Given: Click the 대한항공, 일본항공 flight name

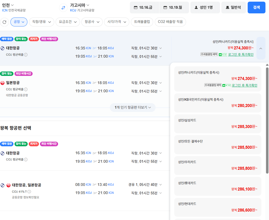Looking at the screenshot, I should pos(26,185).
